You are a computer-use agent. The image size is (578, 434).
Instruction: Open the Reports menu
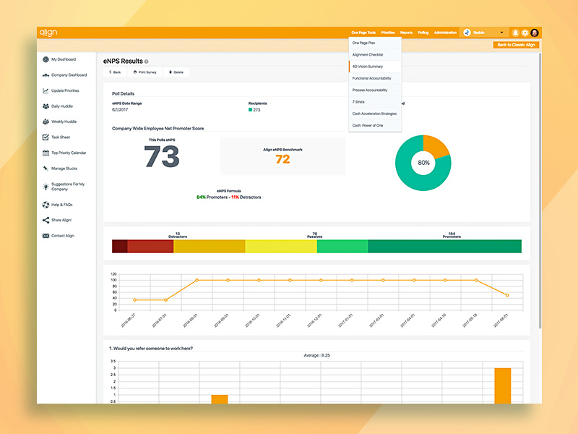coord(406,33)
